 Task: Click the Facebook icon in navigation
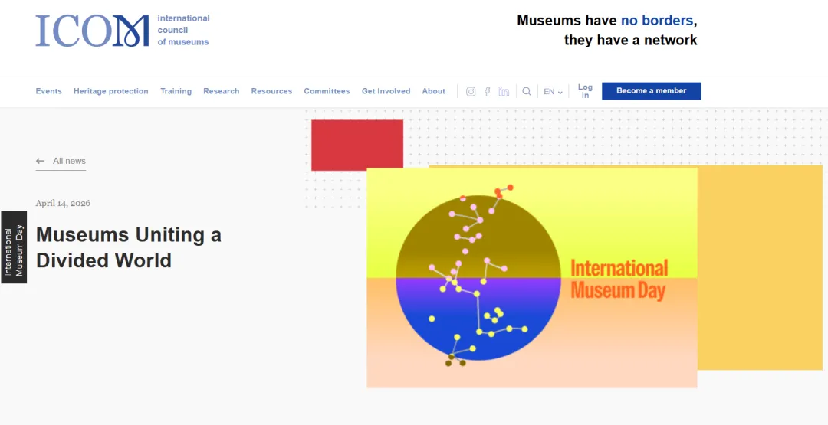pos(487,92)
